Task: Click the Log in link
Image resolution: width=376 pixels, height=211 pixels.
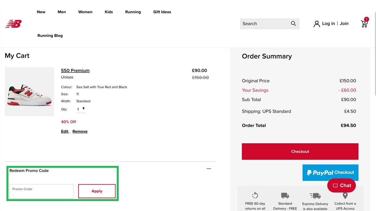Action: (x=328, y=23)
